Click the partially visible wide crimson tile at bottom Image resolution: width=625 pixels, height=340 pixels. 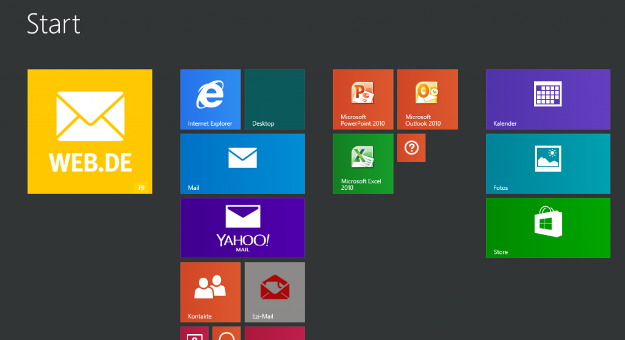click(x=275, y=333)
